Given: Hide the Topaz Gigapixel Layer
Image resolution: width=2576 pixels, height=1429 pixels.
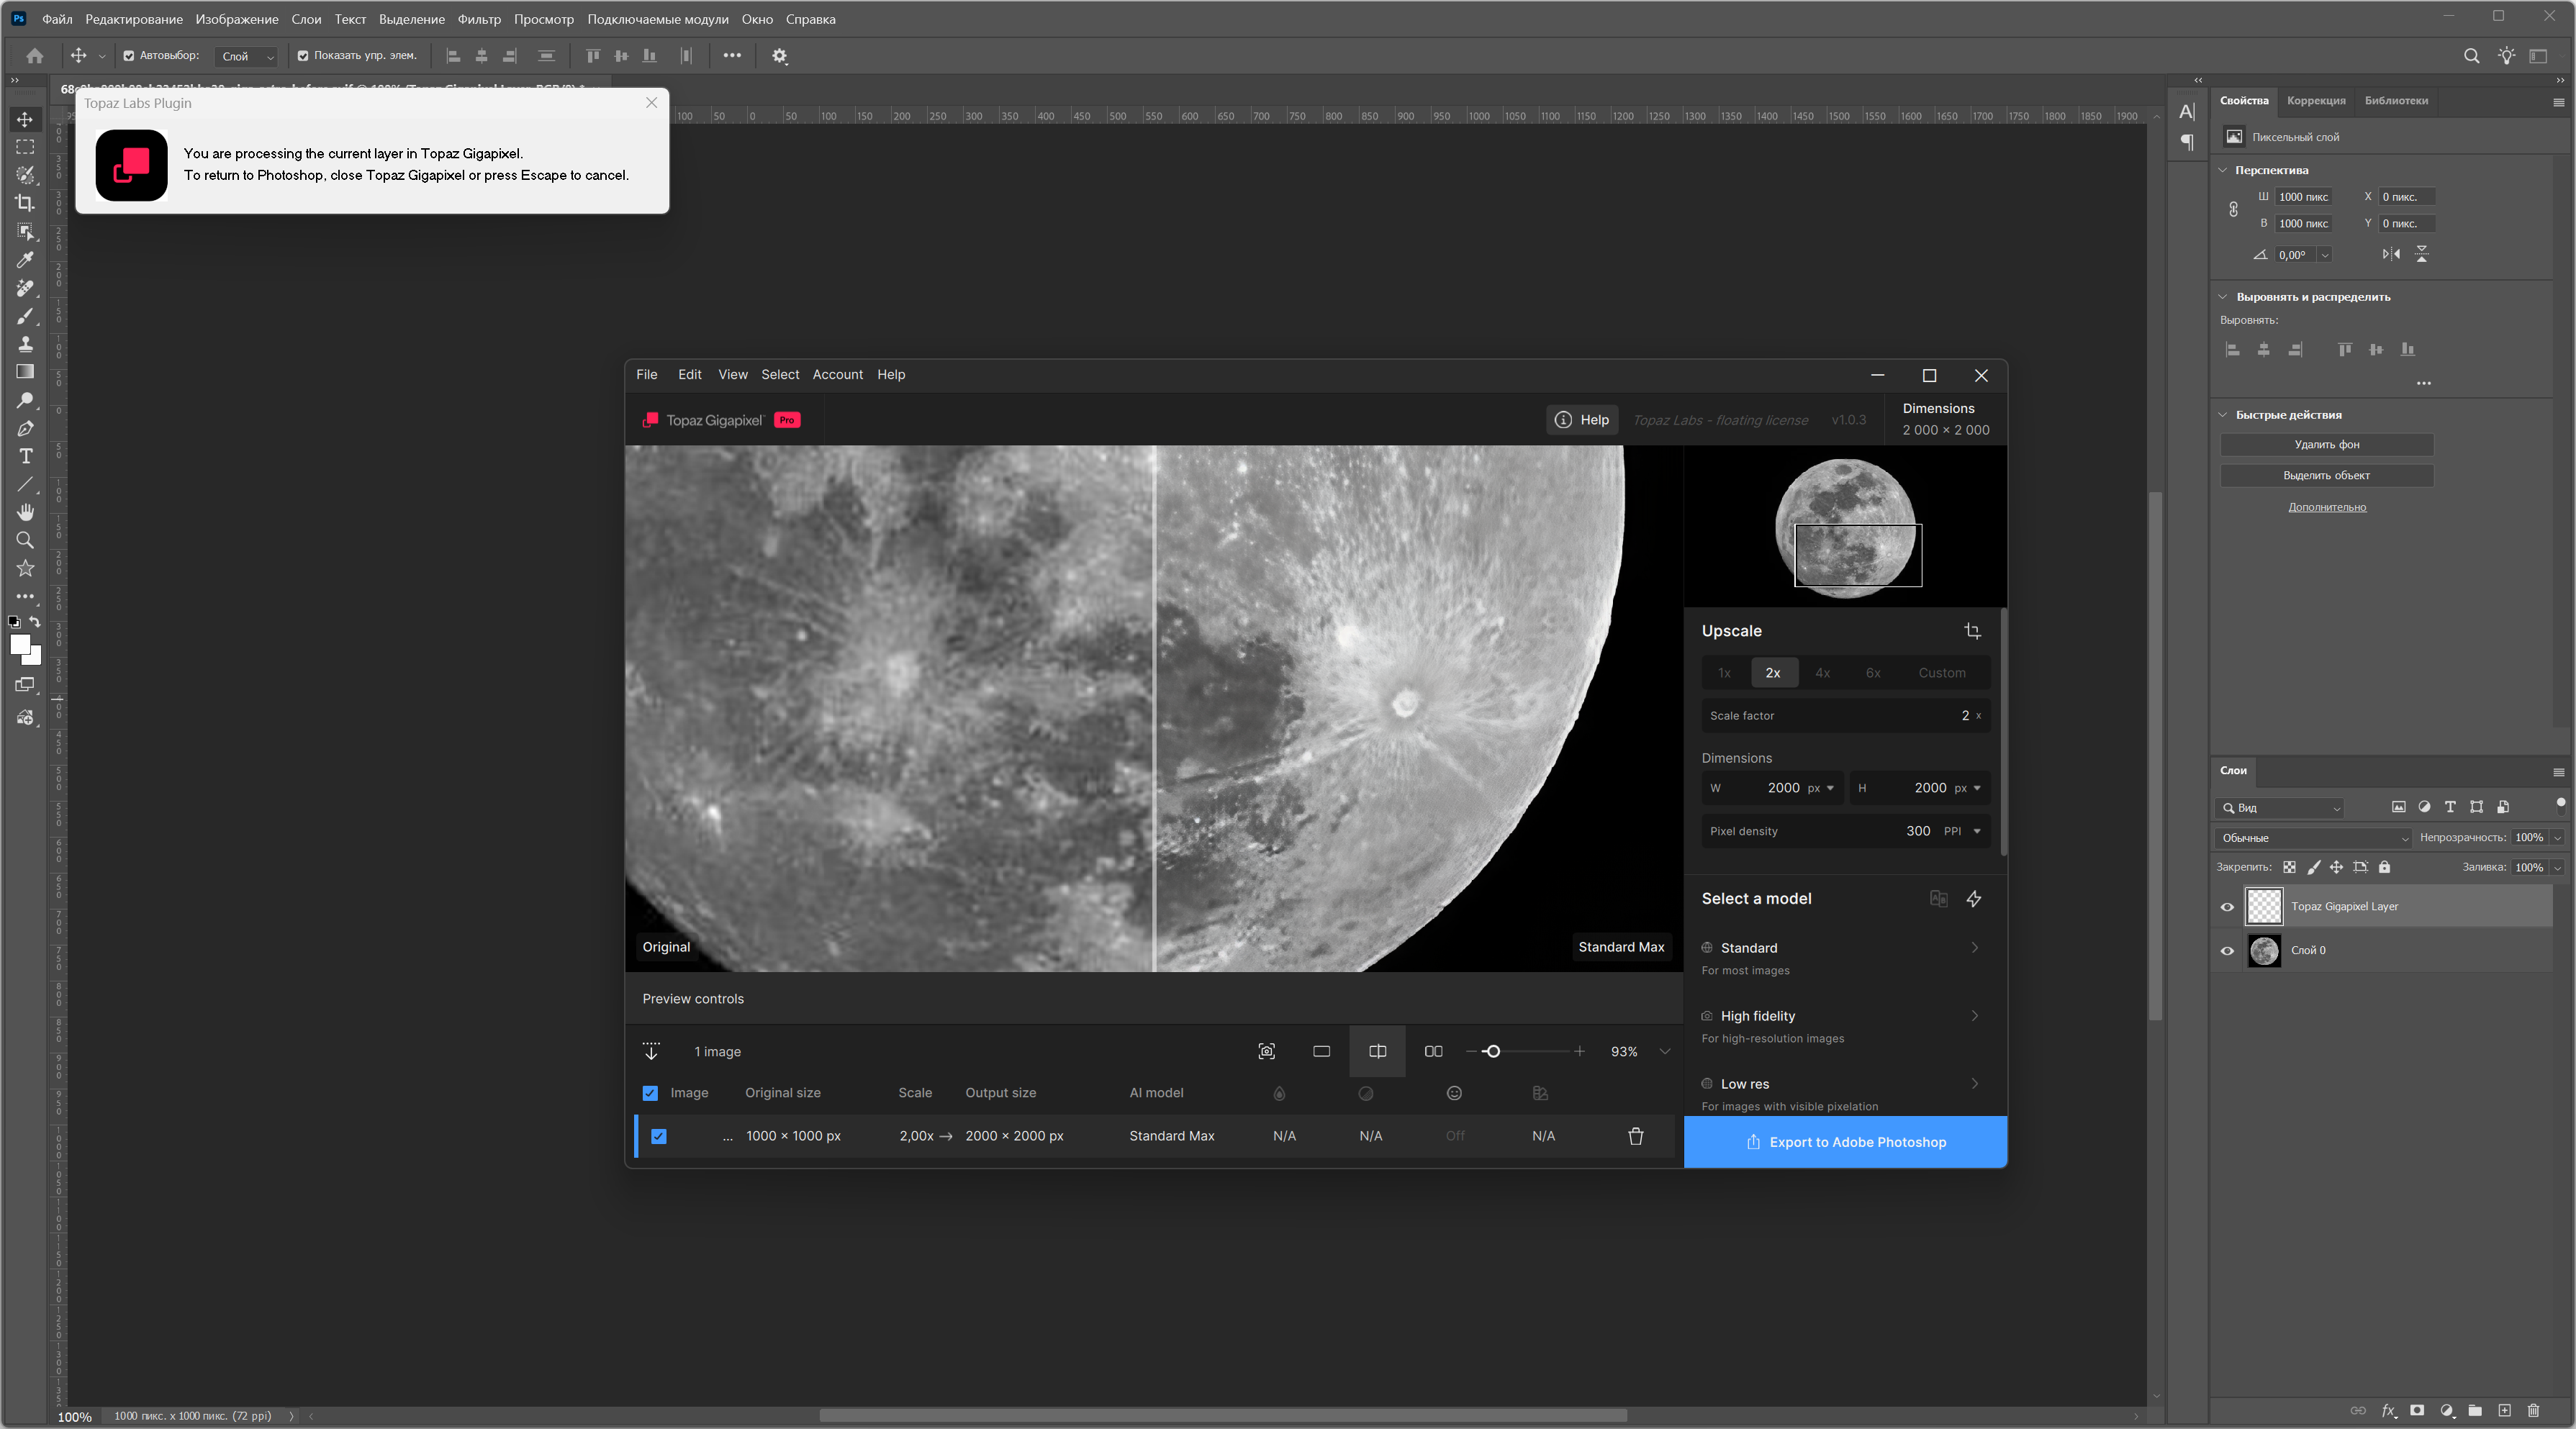Looking at the screenshot, I should [2227, 907].
